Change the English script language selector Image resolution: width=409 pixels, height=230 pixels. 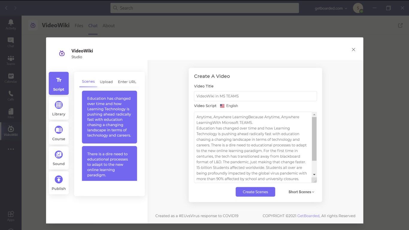coord(229,106)
